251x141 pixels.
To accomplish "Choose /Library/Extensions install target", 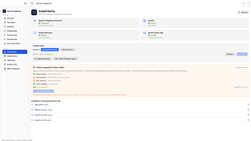I will 50,50.
